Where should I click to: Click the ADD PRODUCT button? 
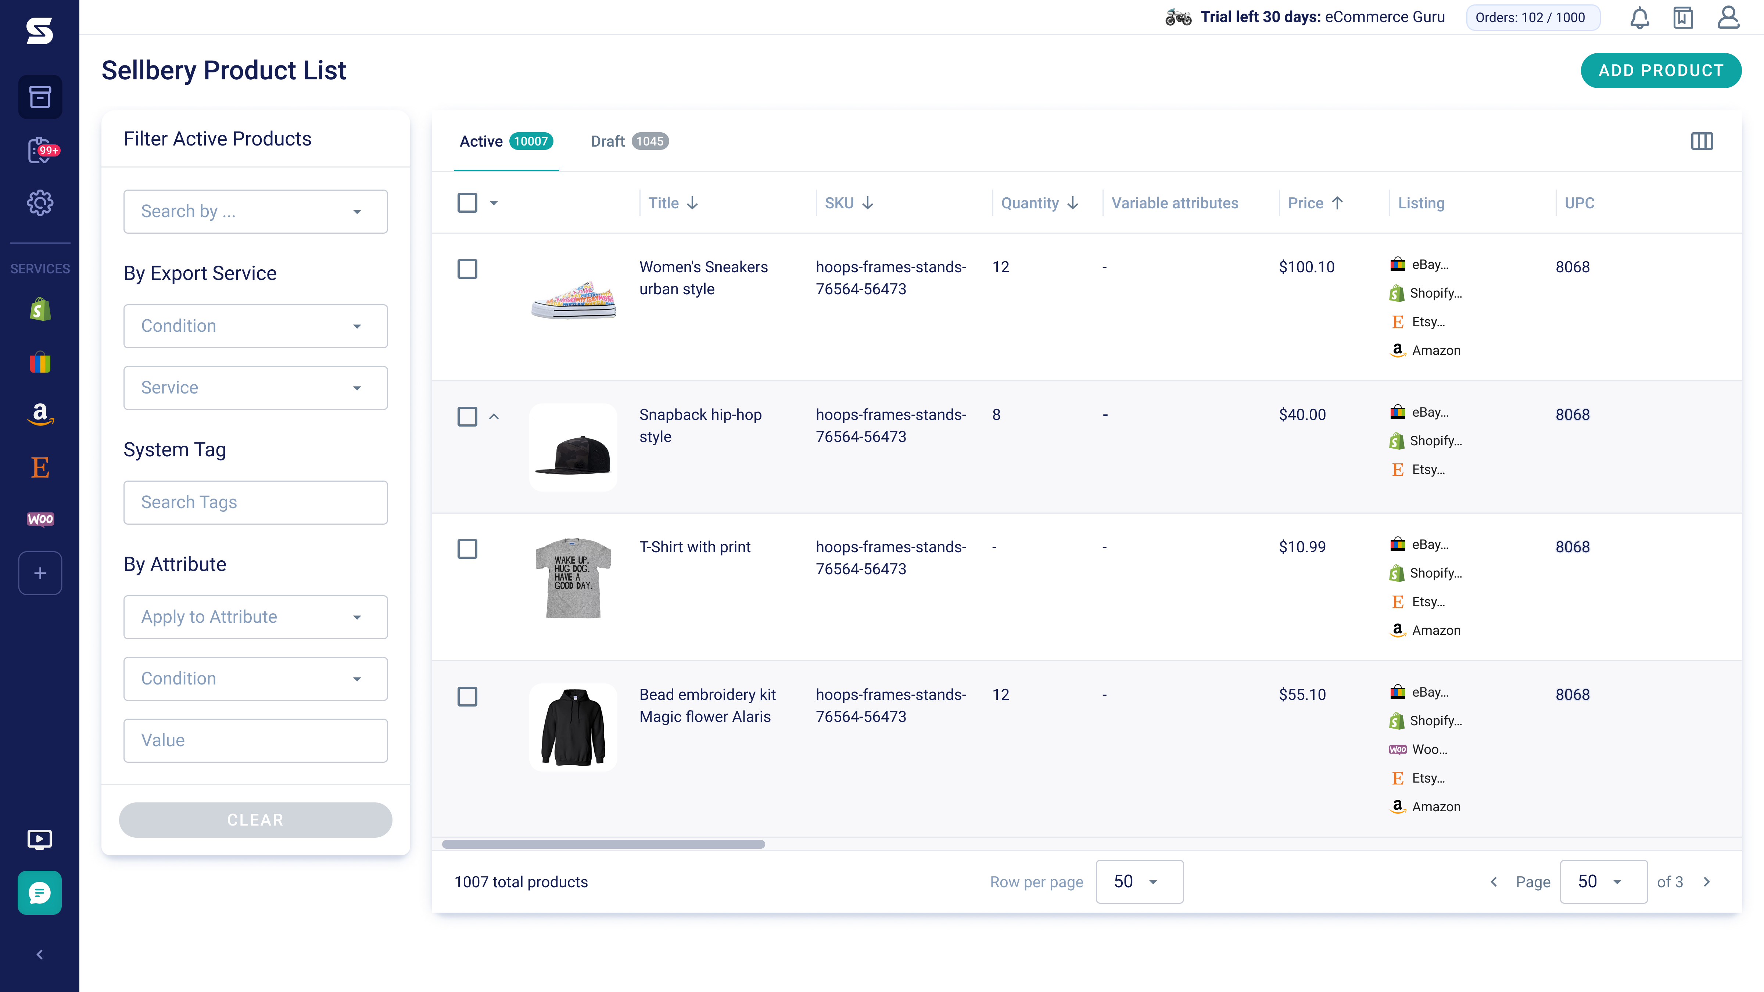pyautogui.click(x=1661, y=70)
